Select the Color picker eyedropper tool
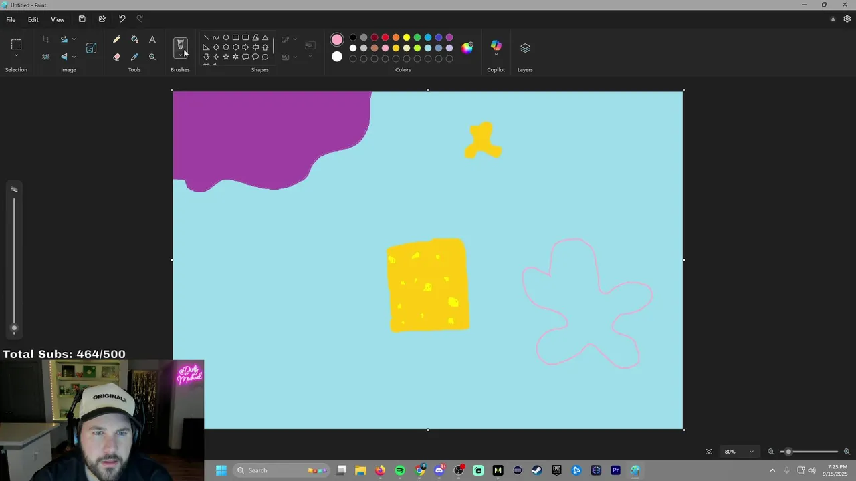The image size is (856, 481). point(134,57)
